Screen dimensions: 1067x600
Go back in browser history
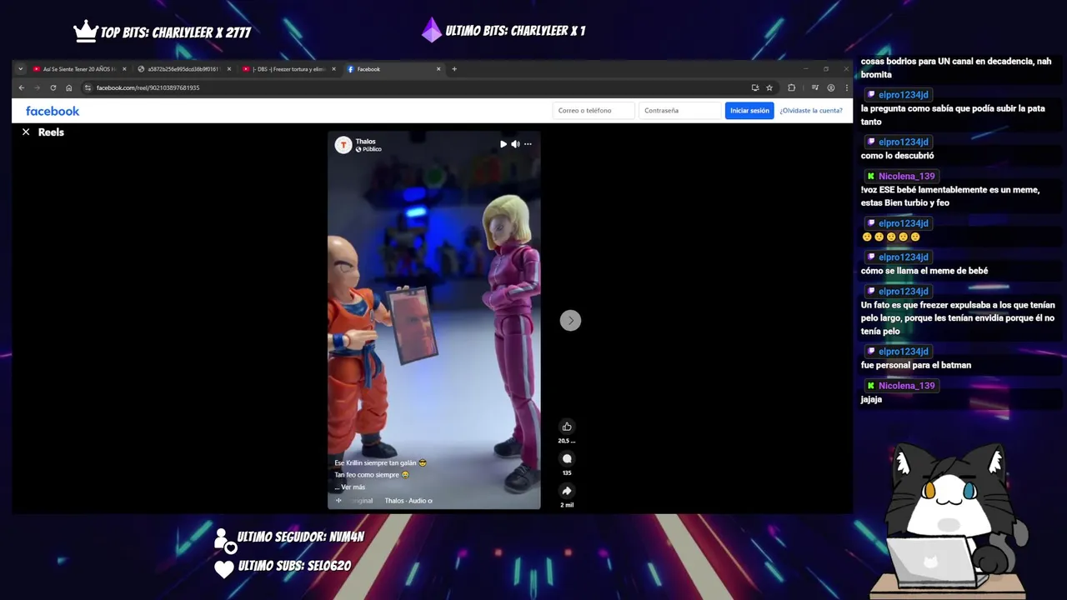click(22, 87)
